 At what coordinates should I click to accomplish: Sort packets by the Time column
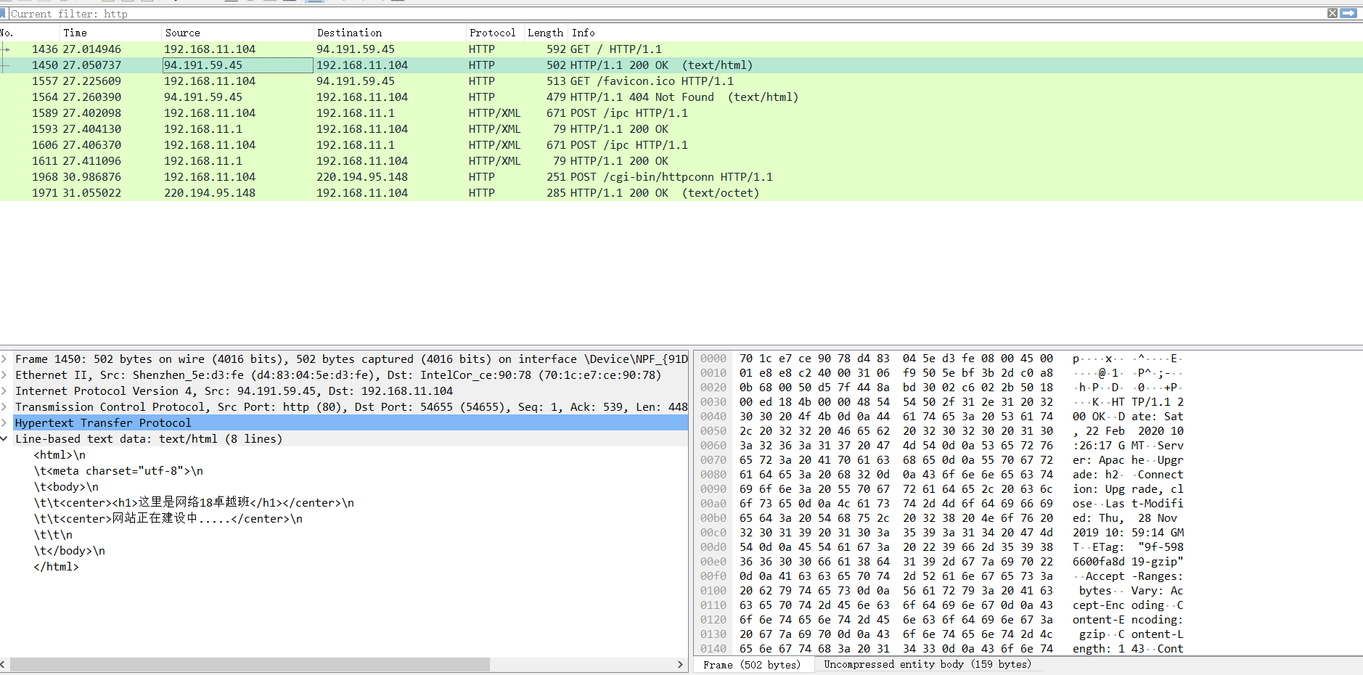tap(75, 32)
